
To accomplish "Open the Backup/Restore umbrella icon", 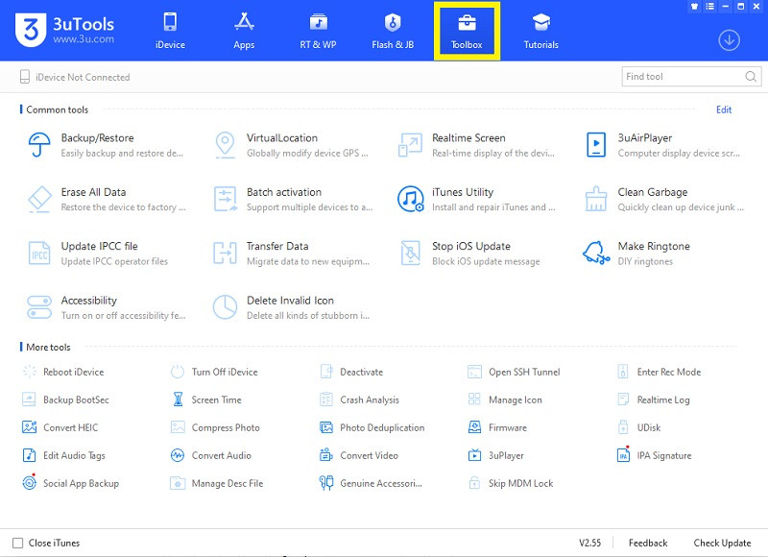I will (39, 145).
